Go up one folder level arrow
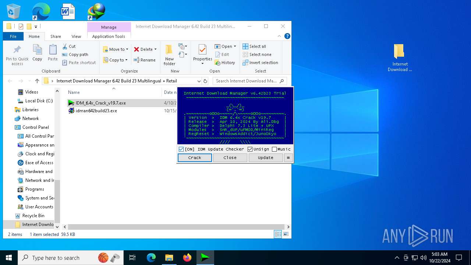The height and width of the screenshot is (265, 471). click(x=37, y=81)
